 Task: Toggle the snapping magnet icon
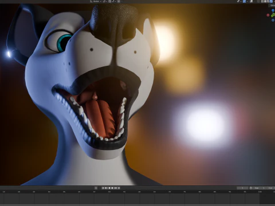(x=109, y=1)
